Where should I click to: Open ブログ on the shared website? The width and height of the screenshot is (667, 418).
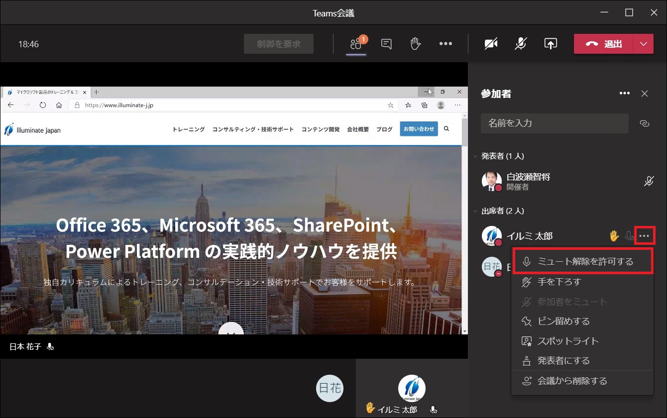384,129
